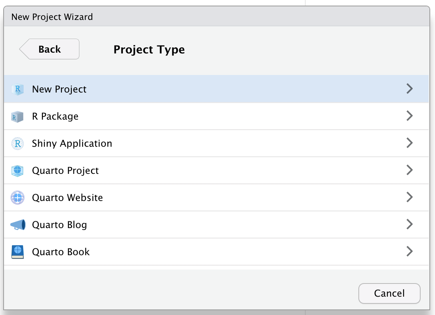Viewport: 435px width, 315px height.
Task: Pick the "Shiny Application" text label
Action: point(72,144)
